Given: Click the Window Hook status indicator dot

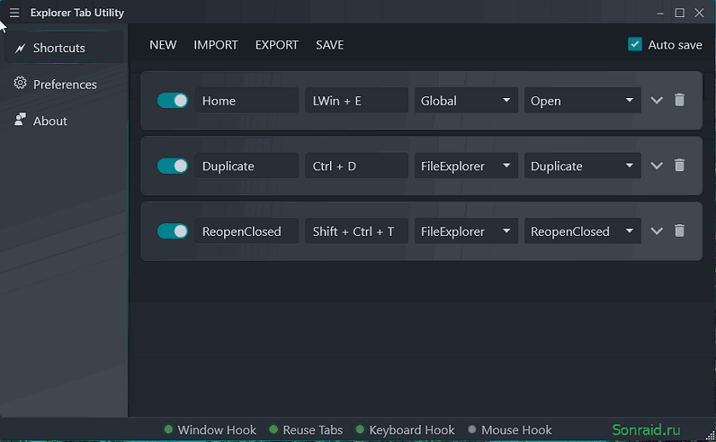Looking at the screenshot, I should (x=169, y=429).
